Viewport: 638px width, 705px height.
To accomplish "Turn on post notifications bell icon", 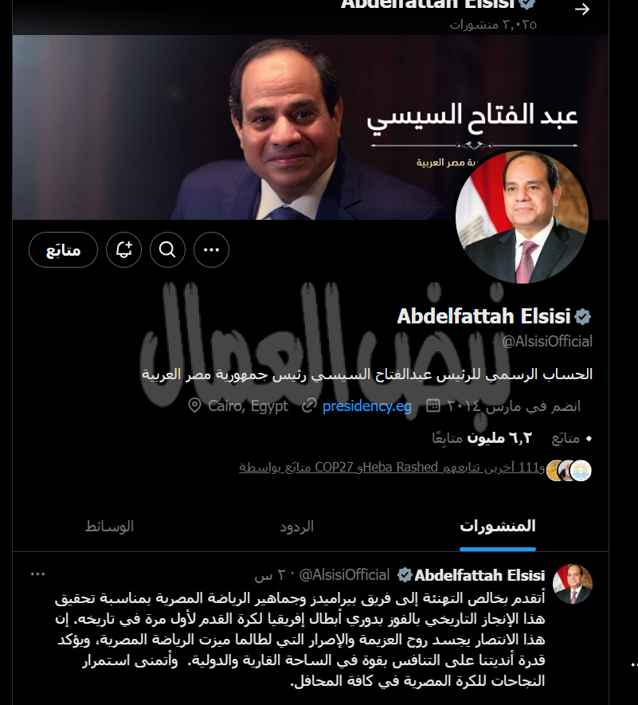I will pos(124,249).
